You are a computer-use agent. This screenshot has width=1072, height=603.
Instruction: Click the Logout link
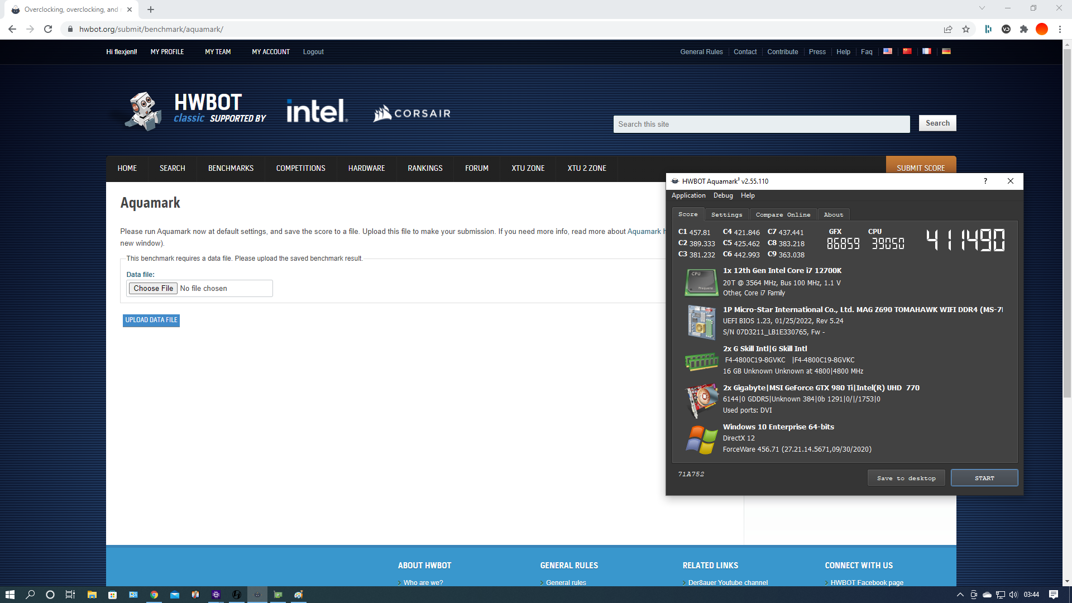(313, 52)
